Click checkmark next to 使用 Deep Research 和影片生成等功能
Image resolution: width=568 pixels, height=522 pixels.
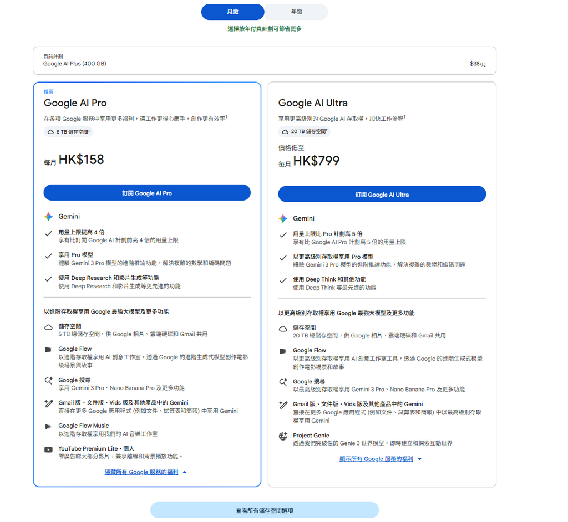pyautogui.click(x=48, y=279)
